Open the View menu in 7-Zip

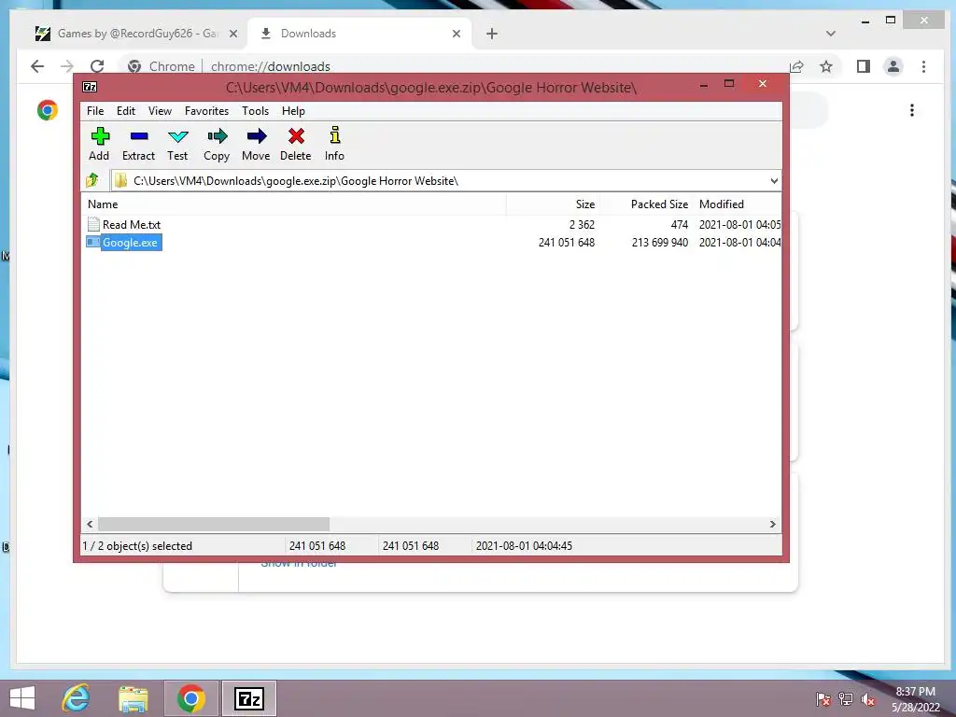[160, 111]
